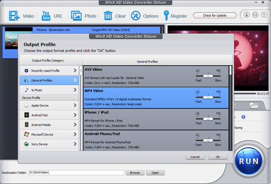Select the Sony Device category
Viewport: 271px width, 184px height.
49,144
